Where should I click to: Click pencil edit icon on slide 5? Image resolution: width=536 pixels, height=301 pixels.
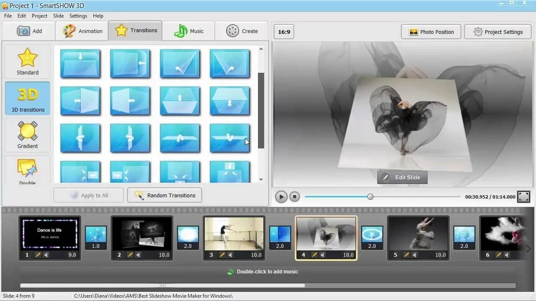[407, 255]
